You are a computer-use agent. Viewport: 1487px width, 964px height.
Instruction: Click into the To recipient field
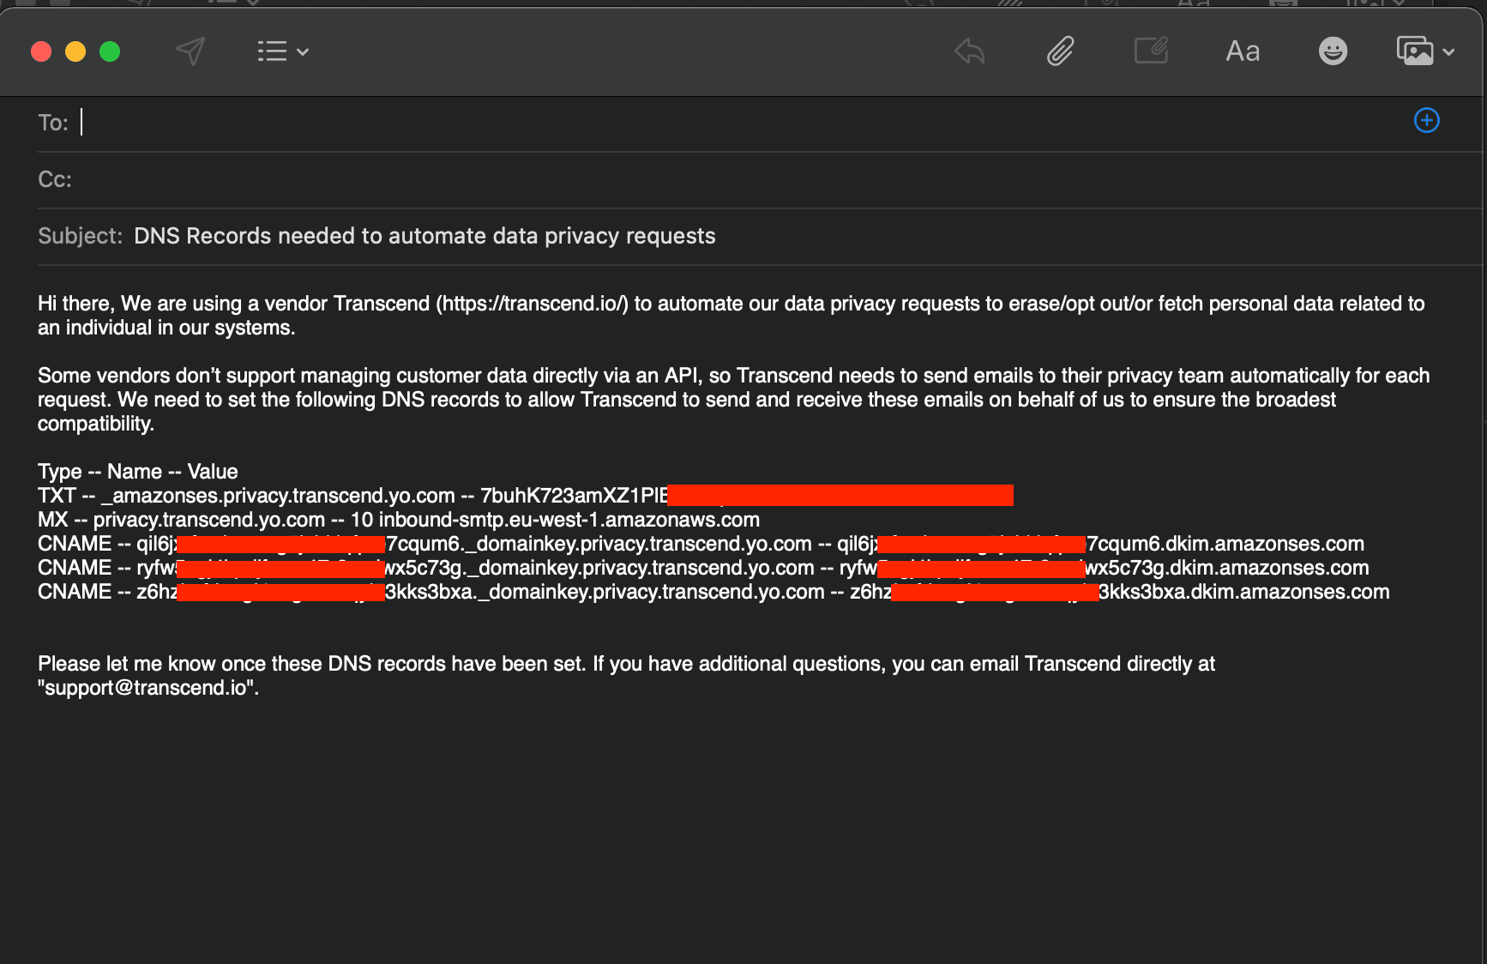686,123
